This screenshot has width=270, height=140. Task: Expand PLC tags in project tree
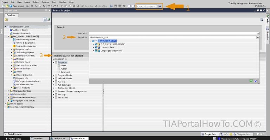[12, 59]
